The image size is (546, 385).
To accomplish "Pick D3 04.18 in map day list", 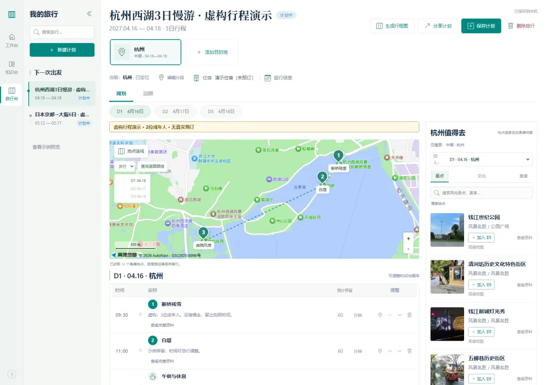I will tap(138, 197).
